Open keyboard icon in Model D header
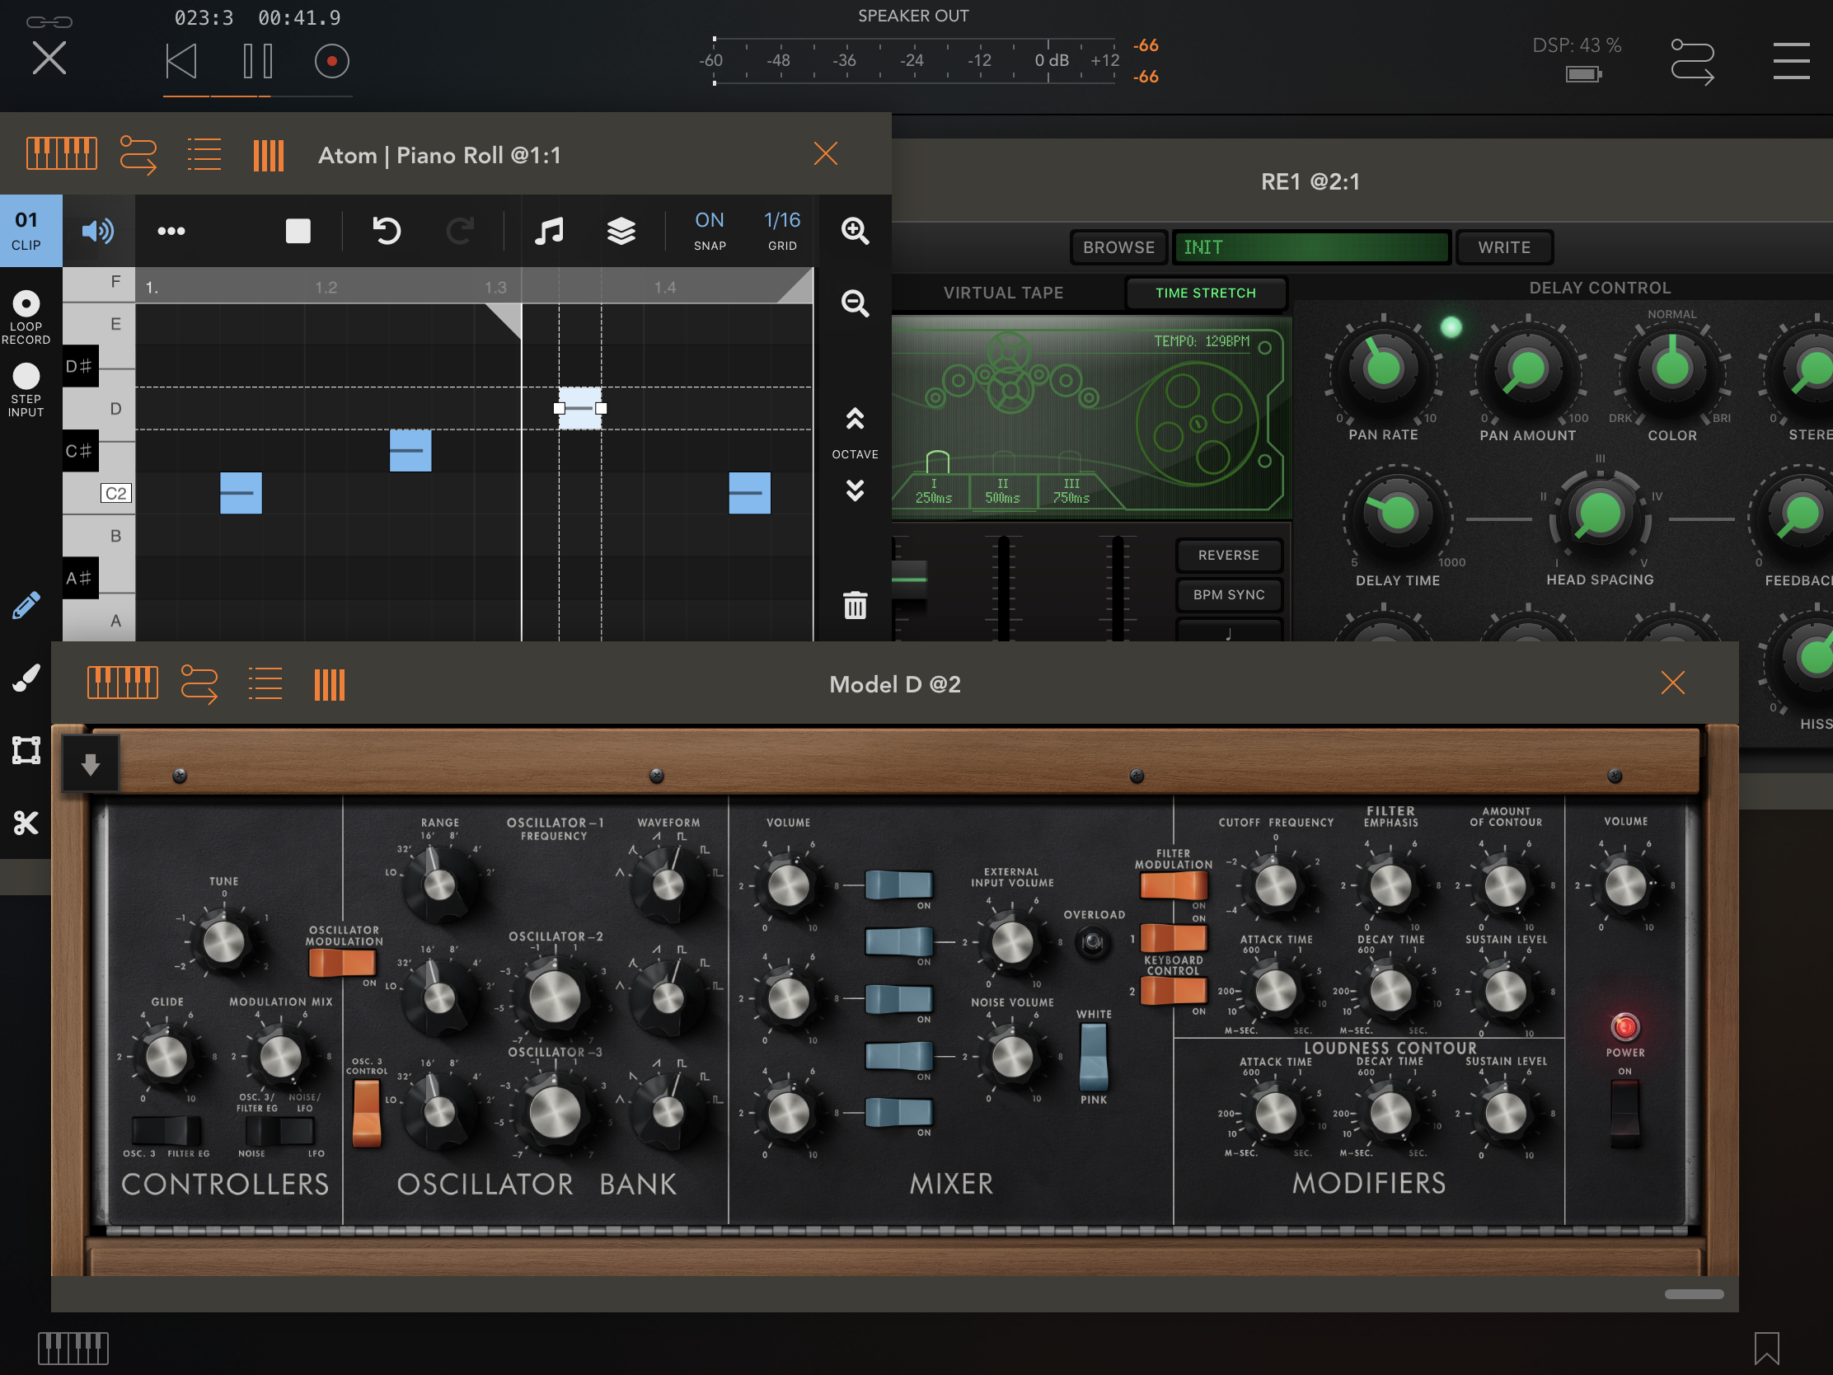The image size is (1833, 1375). click(123, 683)
